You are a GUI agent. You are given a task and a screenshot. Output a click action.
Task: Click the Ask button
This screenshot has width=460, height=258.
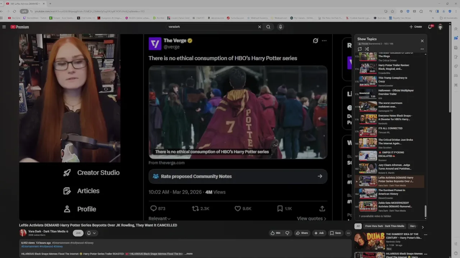click(x=319, y=233)
